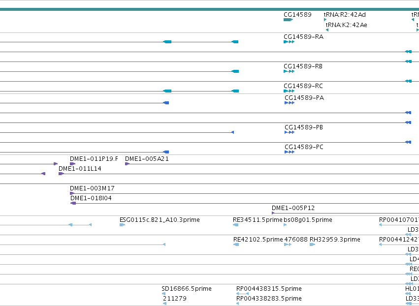The image size is (419, 306).
Task: Click the bs08g01.5prime EST label
Action: [x=308, y=220]
